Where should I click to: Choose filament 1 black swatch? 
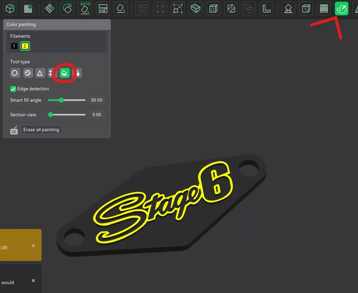click(x=14, y=46)
